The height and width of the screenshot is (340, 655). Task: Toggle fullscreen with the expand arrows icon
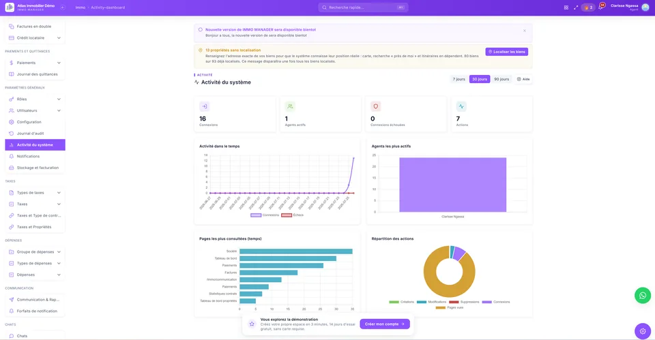(x=576, y=7)
